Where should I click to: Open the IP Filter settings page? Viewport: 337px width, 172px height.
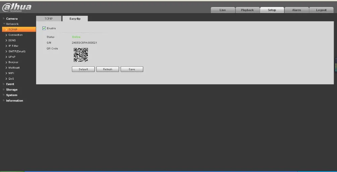coord(13,46)
